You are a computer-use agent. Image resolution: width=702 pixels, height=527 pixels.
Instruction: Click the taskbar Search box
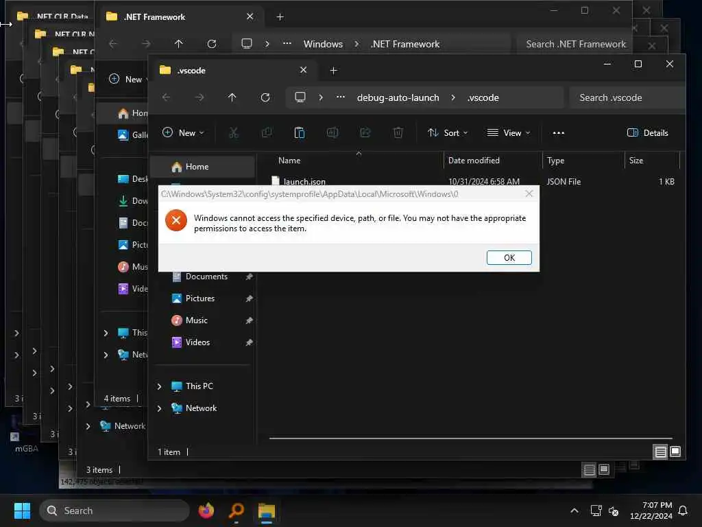[x=114, y=511]
